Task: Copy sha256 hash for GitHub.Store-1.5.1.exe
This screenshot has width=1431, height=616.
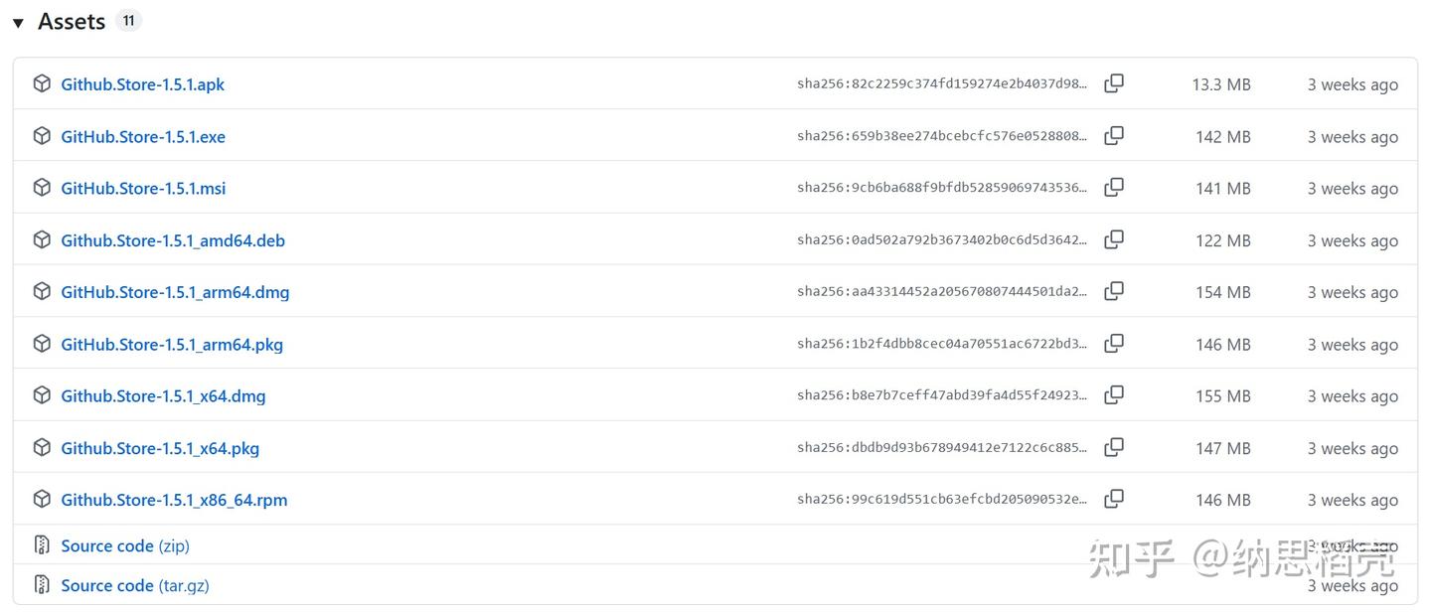Action: click(x=1114, y=136)
